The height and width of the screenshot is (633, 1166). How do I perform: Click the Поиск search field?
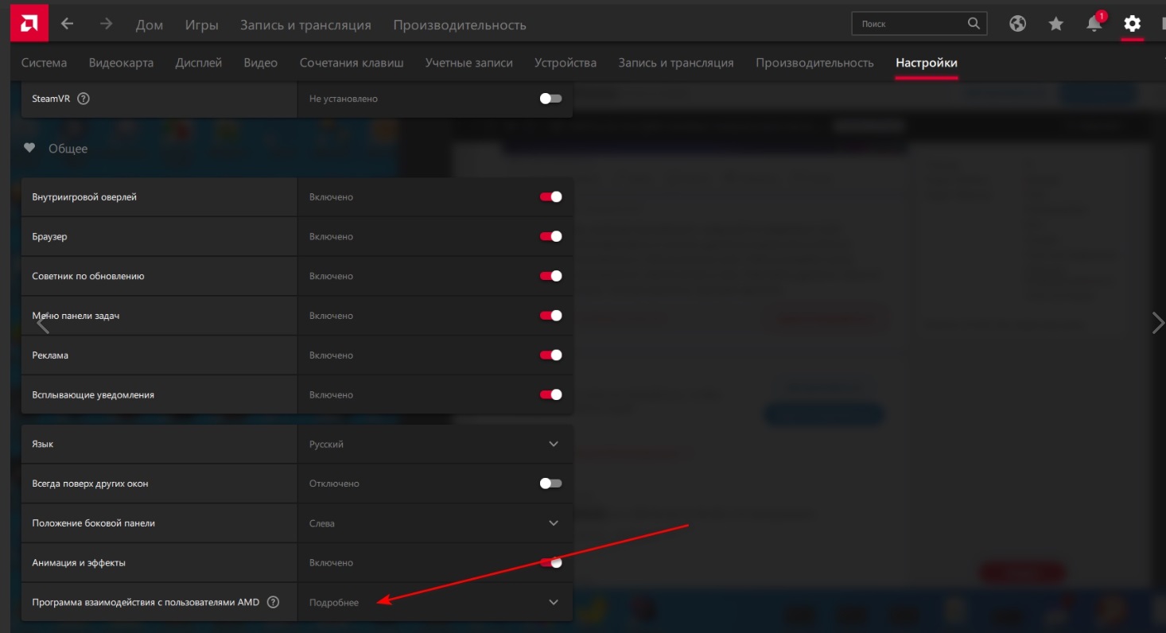pos(911,24)
